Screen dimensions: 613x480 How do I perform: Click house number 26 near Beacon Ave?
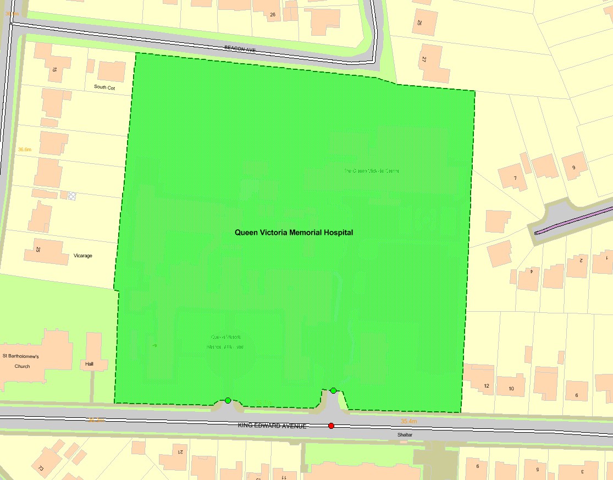click(273, 14)
